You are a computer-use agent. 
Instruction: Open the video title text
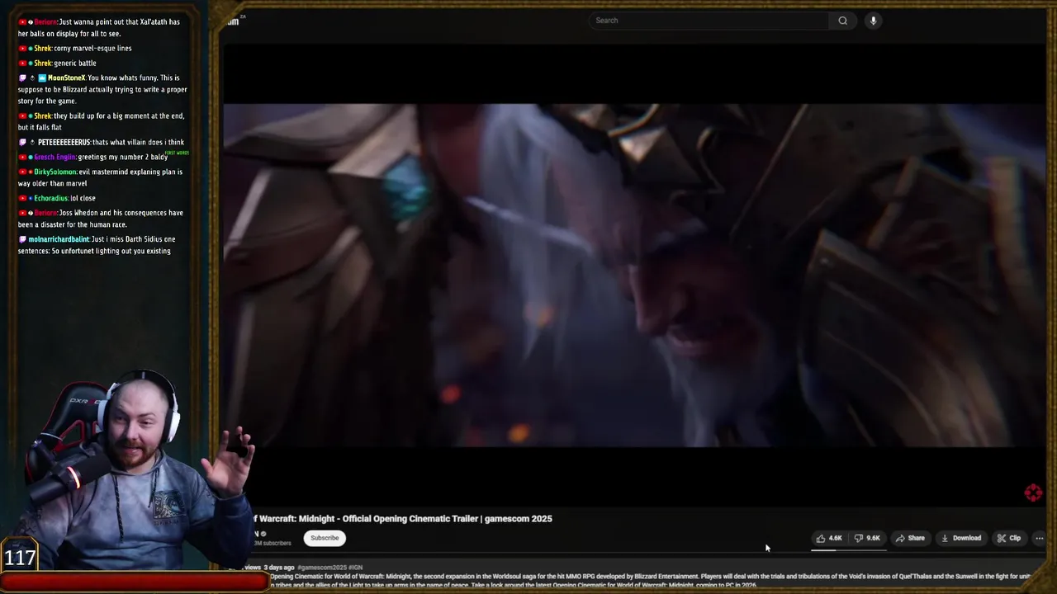pos(402,519)
